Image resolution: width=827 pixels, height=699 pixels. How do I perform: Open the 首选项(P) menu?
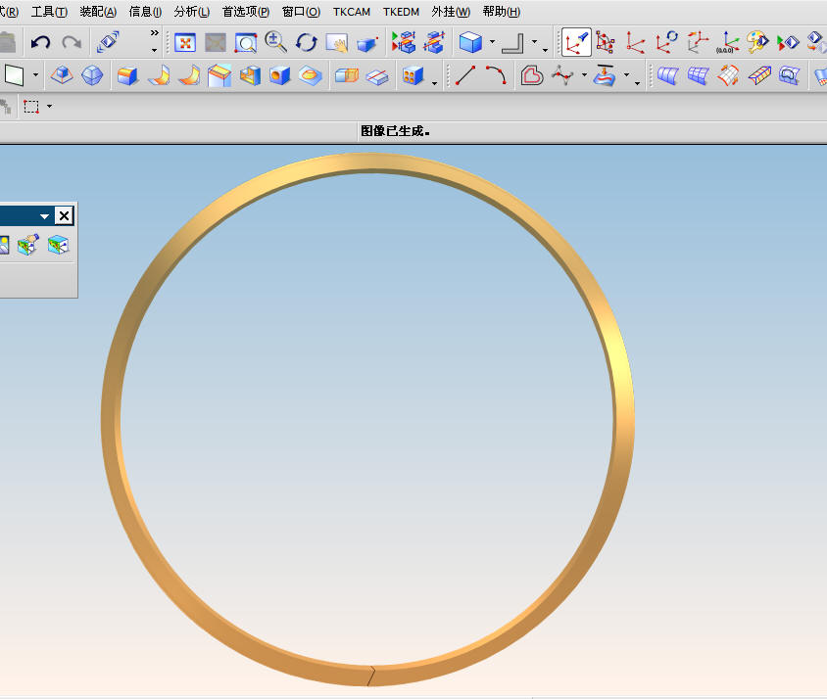pyautogui.click(x=246, y=12)
